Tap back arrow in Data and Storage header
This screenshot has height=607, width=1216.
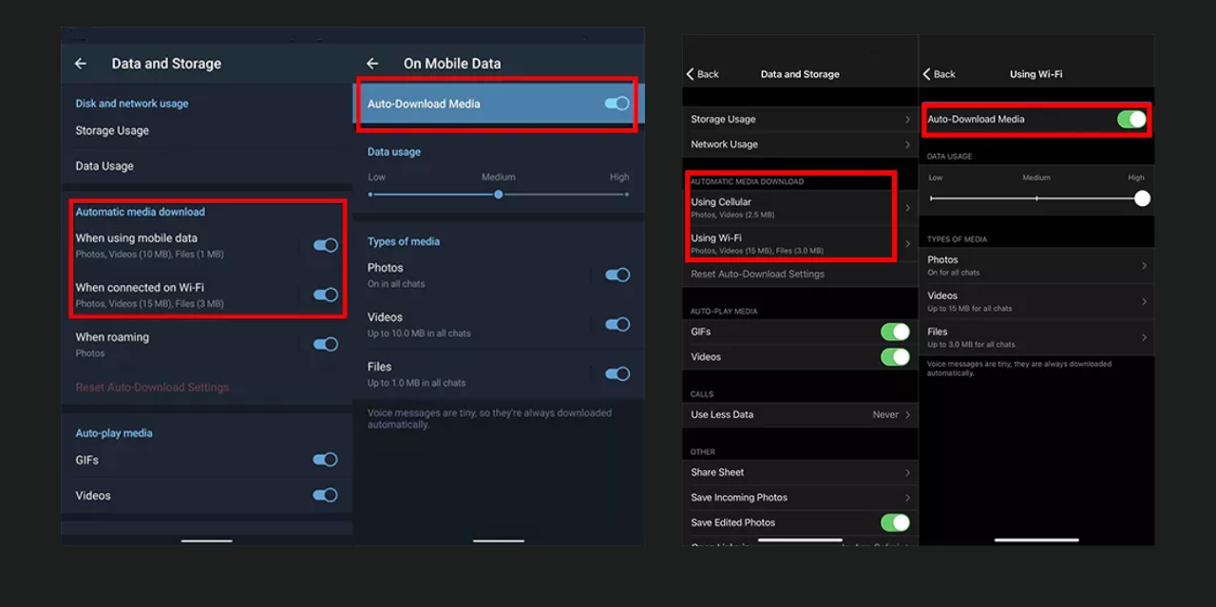click(81, 64)
